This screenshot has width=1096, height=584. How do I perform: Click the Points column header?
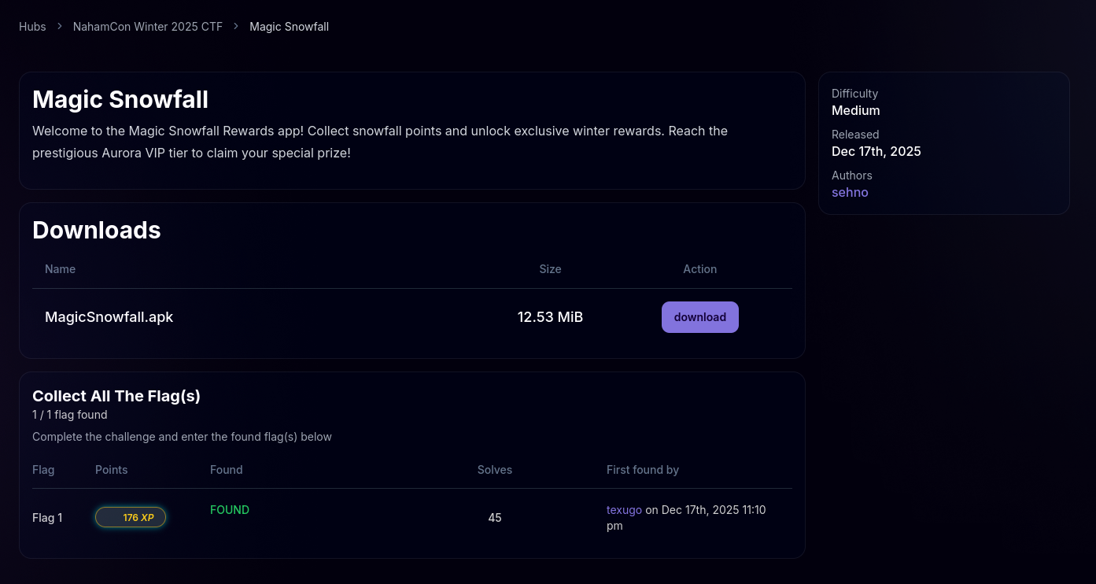coord(111,470)
